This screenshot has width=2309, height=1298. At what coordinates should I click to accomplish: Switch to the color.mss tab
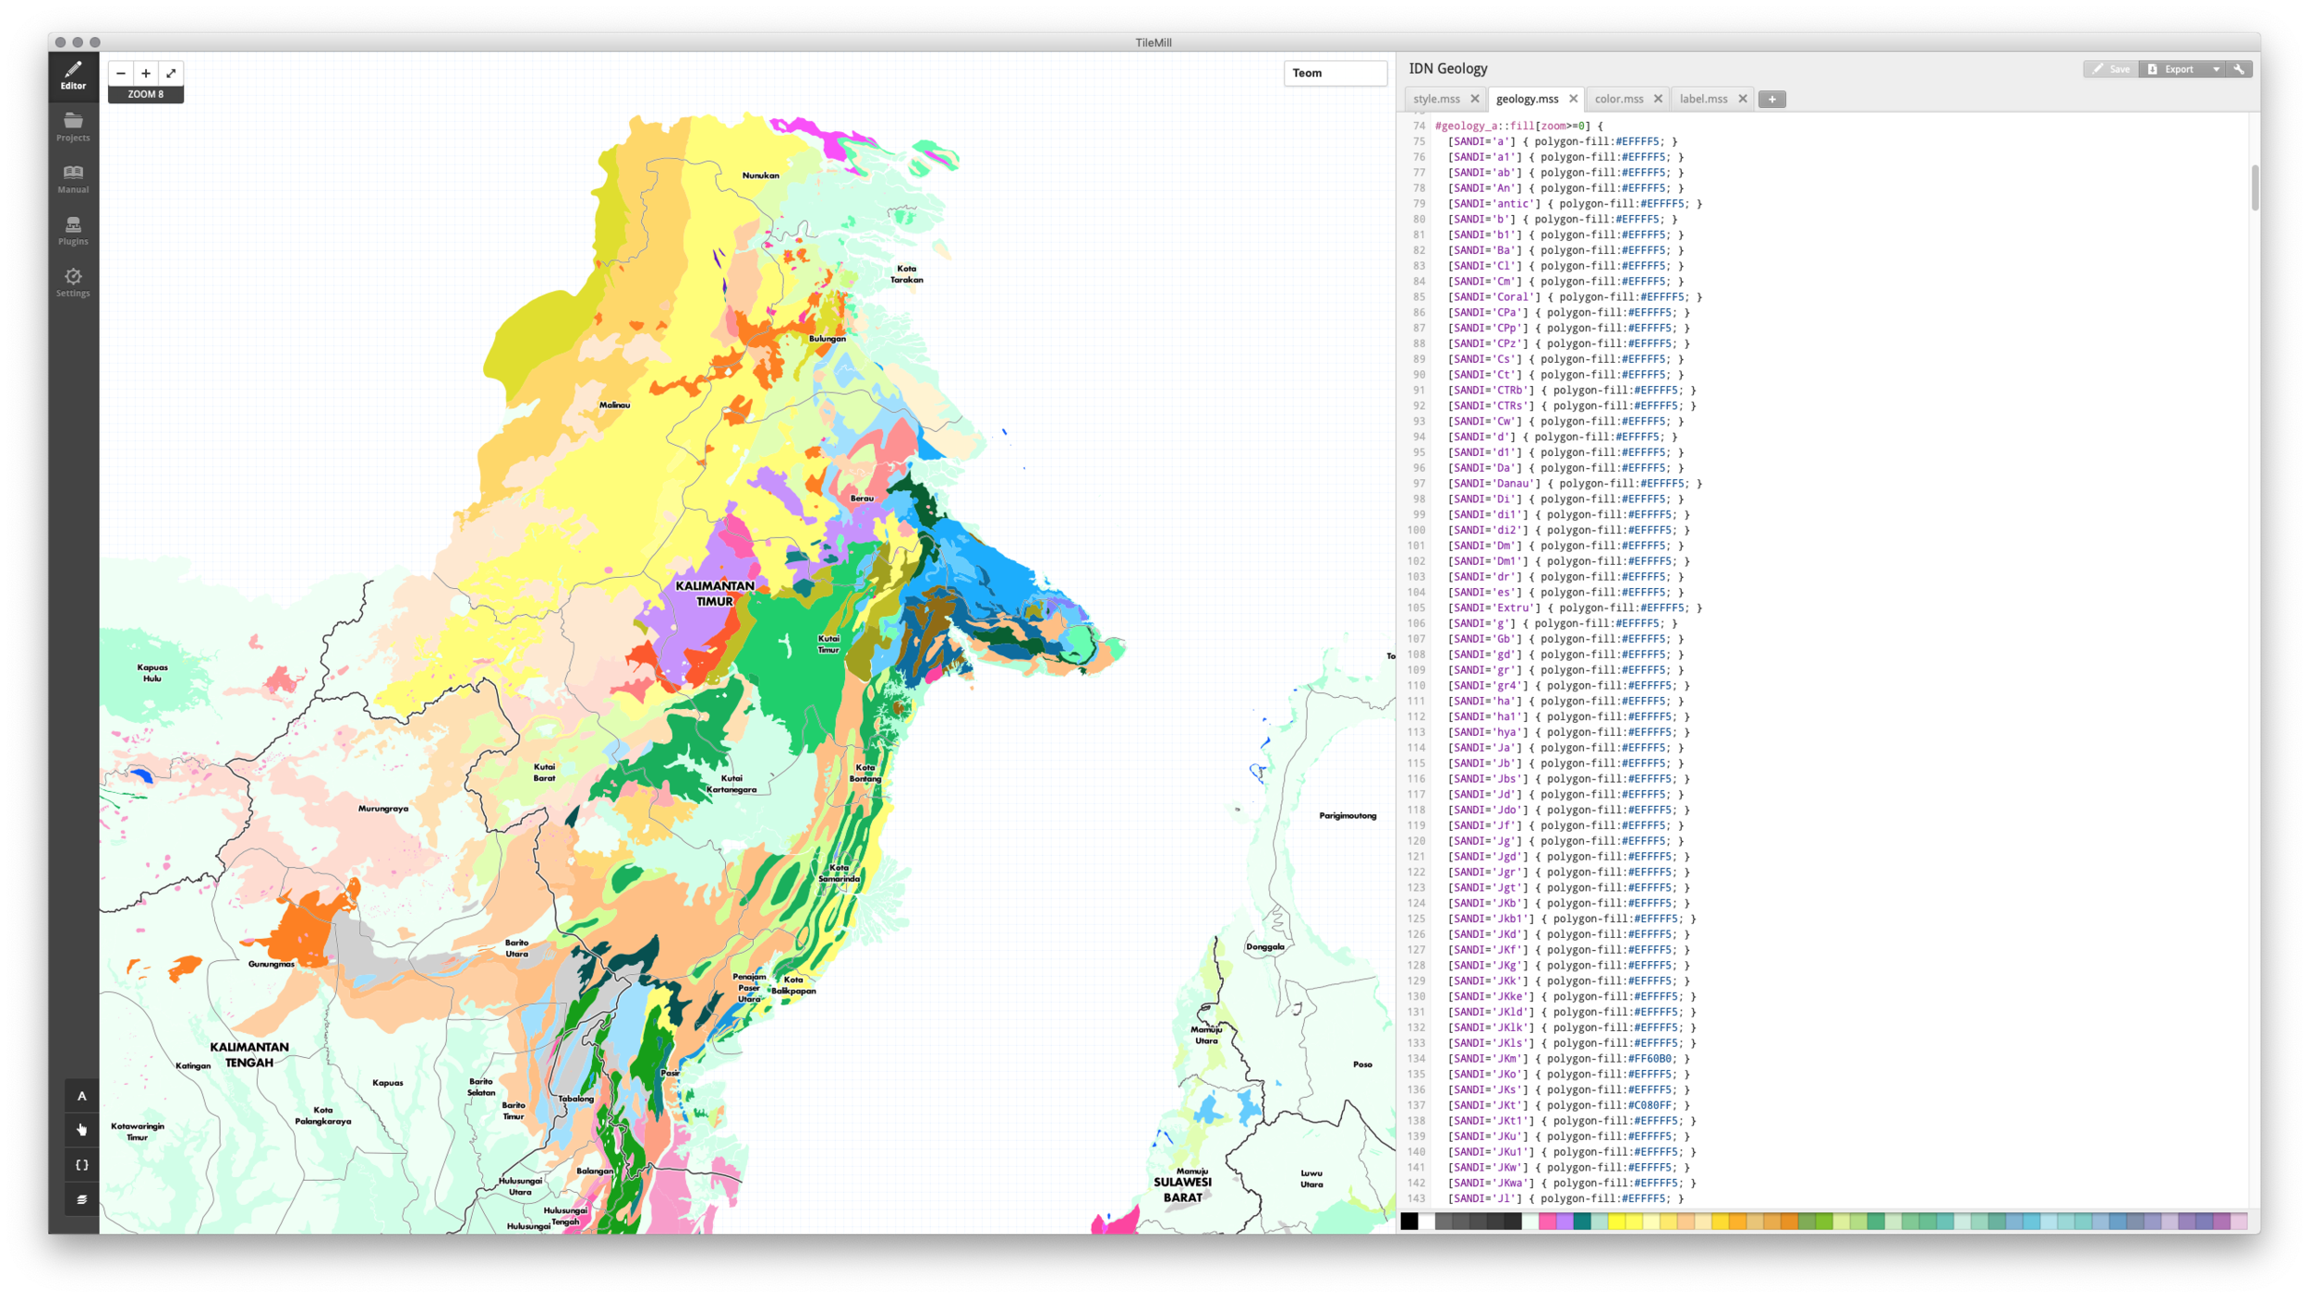click(x=1618, y=99)
